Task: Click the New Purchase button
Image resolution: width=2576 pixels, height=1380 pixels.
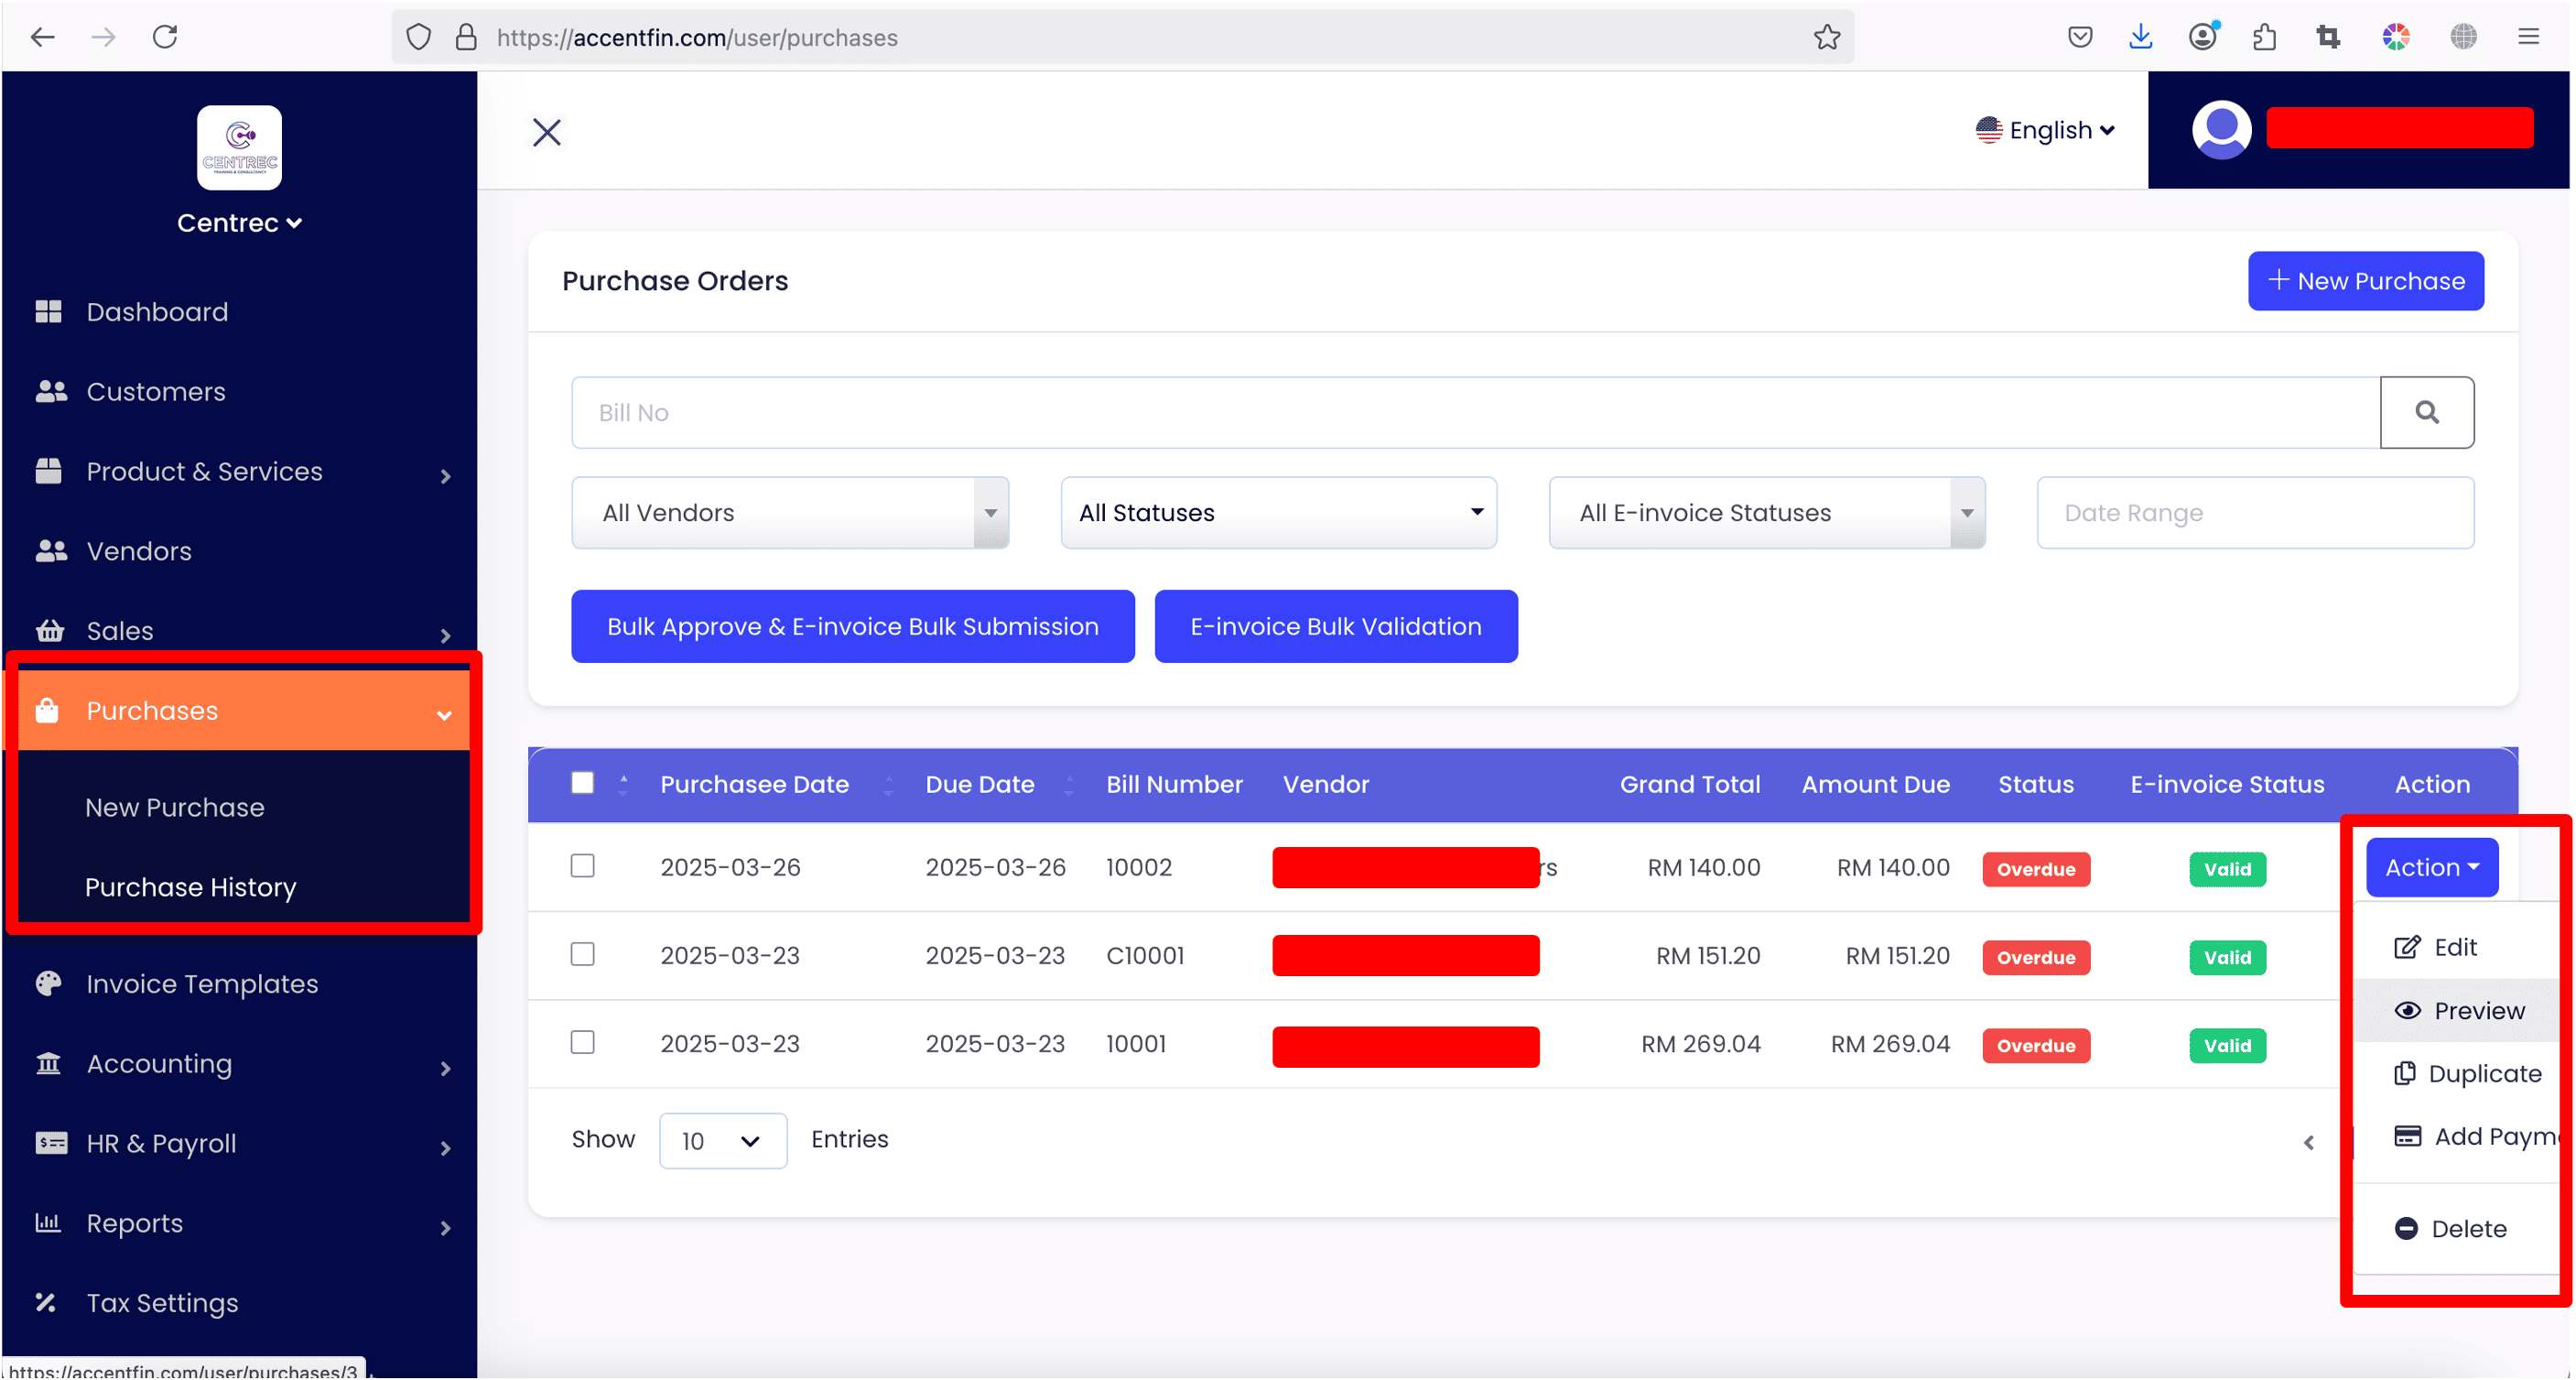Action: (2365, 281)
